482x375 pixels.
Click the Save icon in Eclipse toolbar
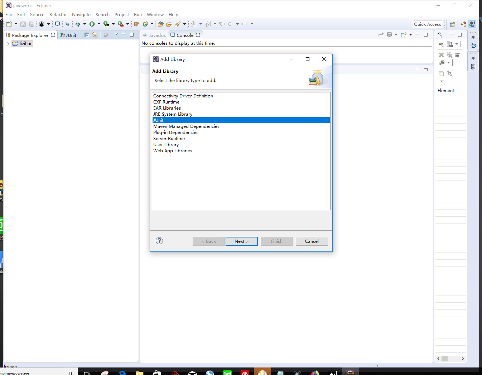coord(23,24)
